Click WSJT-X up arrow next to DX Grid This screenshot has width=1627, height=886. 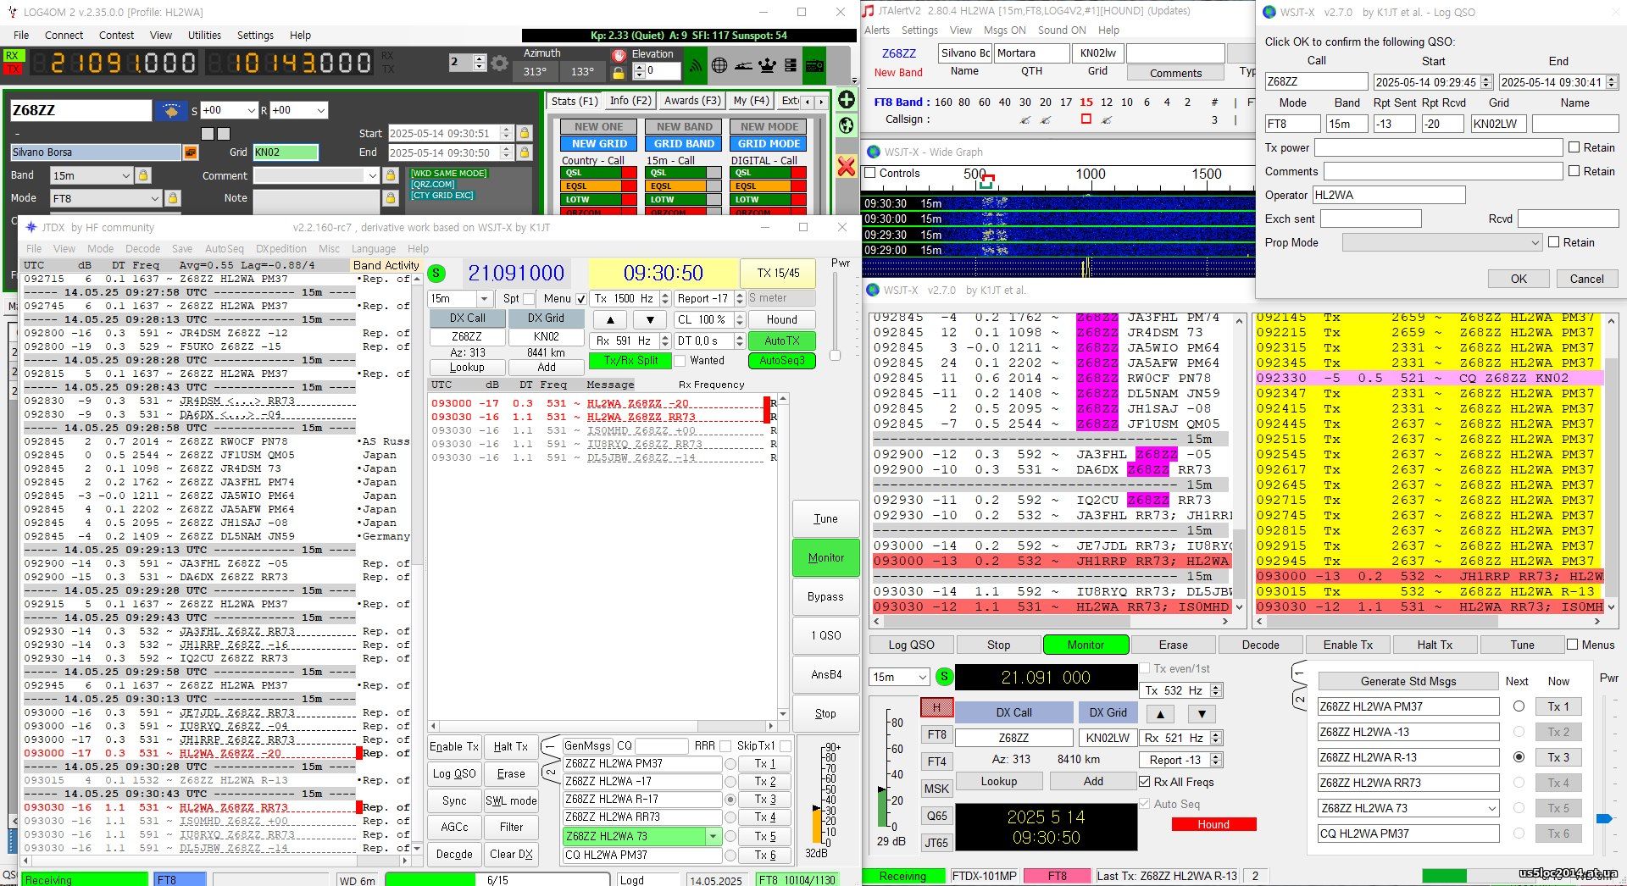(x=1160, y=713)
